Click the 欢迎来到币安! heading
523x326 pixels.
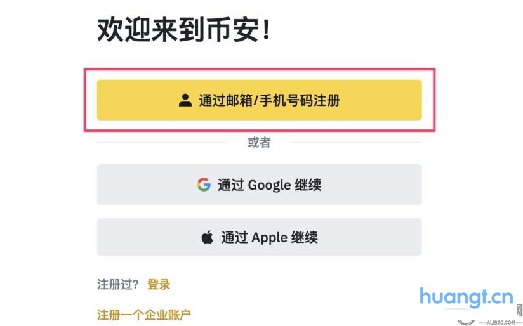[x=184, y=30]
